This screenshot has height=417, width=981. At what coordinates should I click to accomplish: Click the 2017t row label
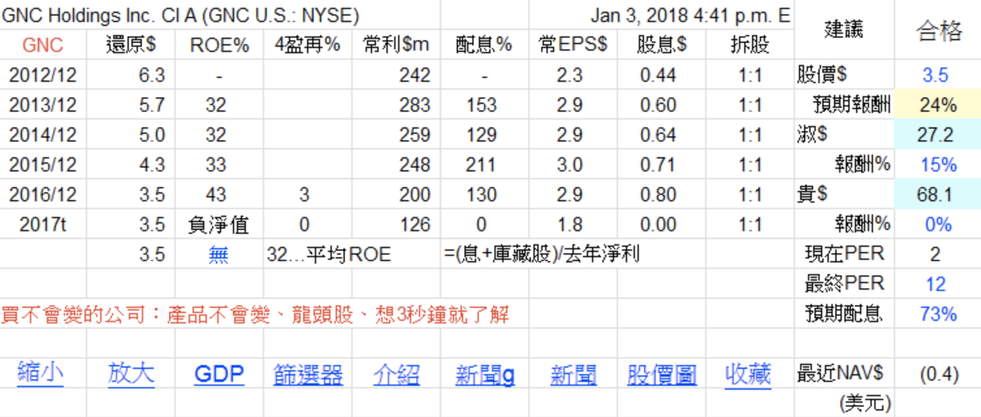coord(43,224)
